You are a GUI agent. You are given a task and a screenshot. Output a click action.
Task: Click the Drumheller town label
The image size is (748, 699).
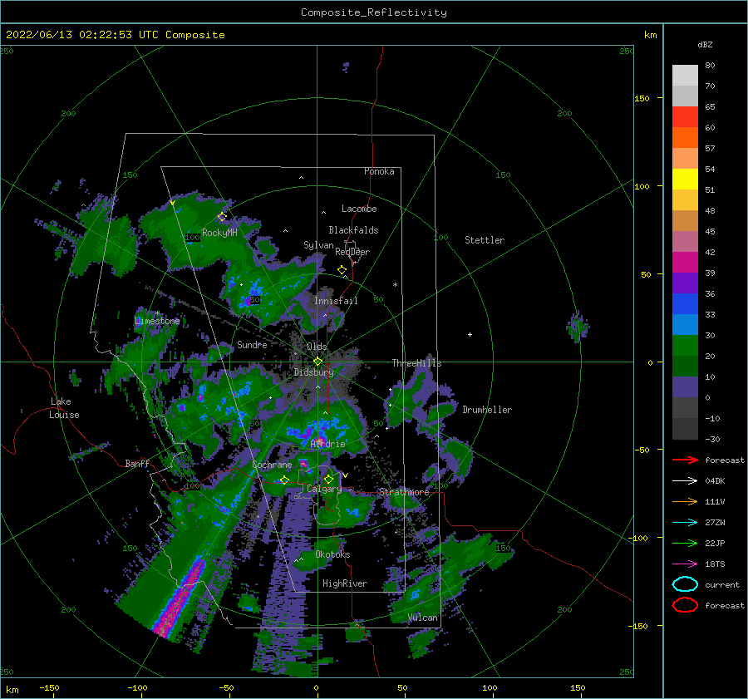487,410
